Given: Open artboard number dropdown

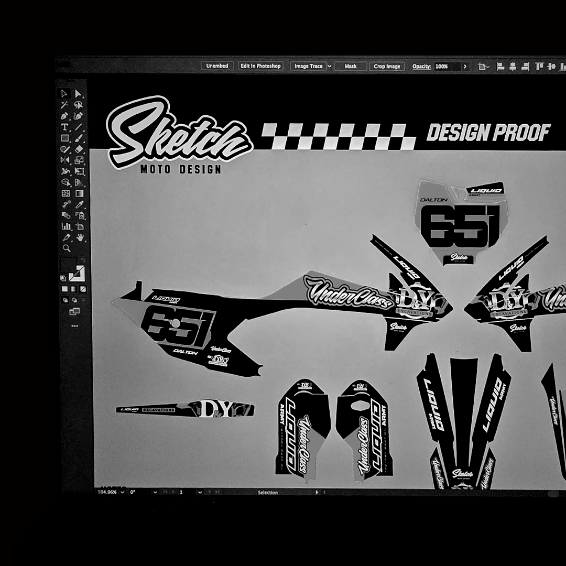Looking at the screenshot, I should pos(200,492).
